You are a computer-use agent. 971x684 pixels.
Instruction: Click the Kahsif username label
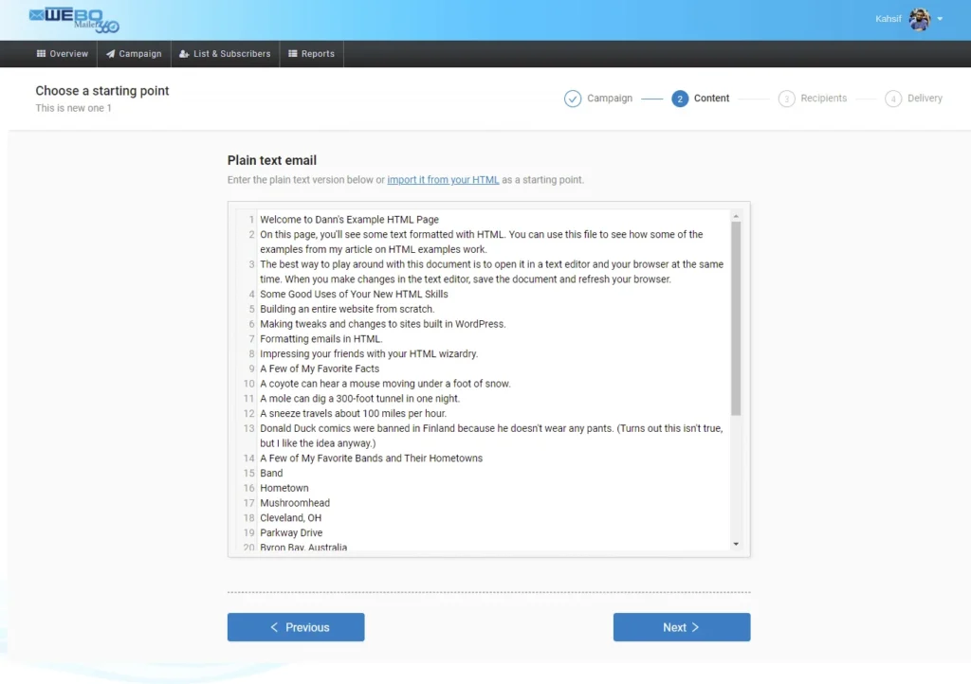tap(889, 19)
